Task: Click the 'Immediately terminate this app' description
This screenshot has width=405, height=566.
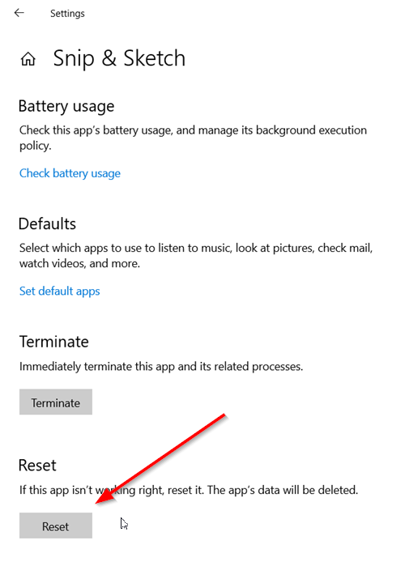Action: tap(161, 366)
